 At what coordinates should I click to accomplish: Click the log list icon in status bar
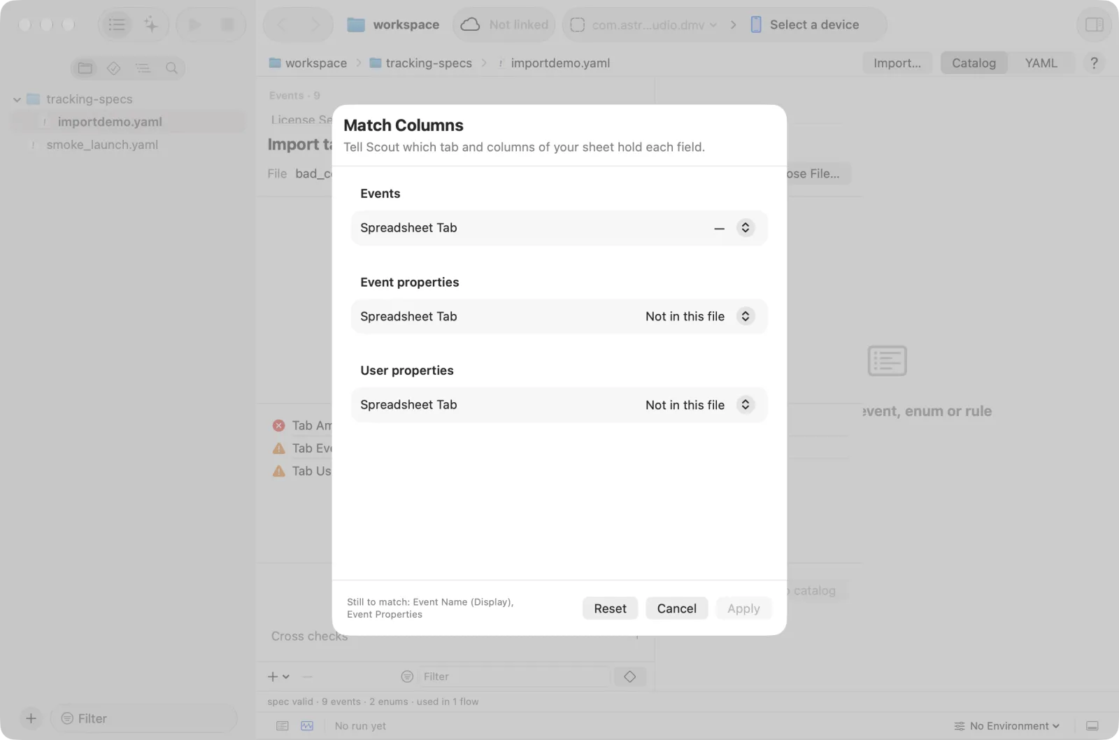[283, 726]
